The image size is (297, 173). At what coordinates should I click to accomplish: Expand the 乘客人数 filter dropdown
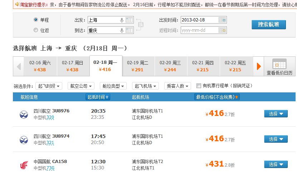178,86
